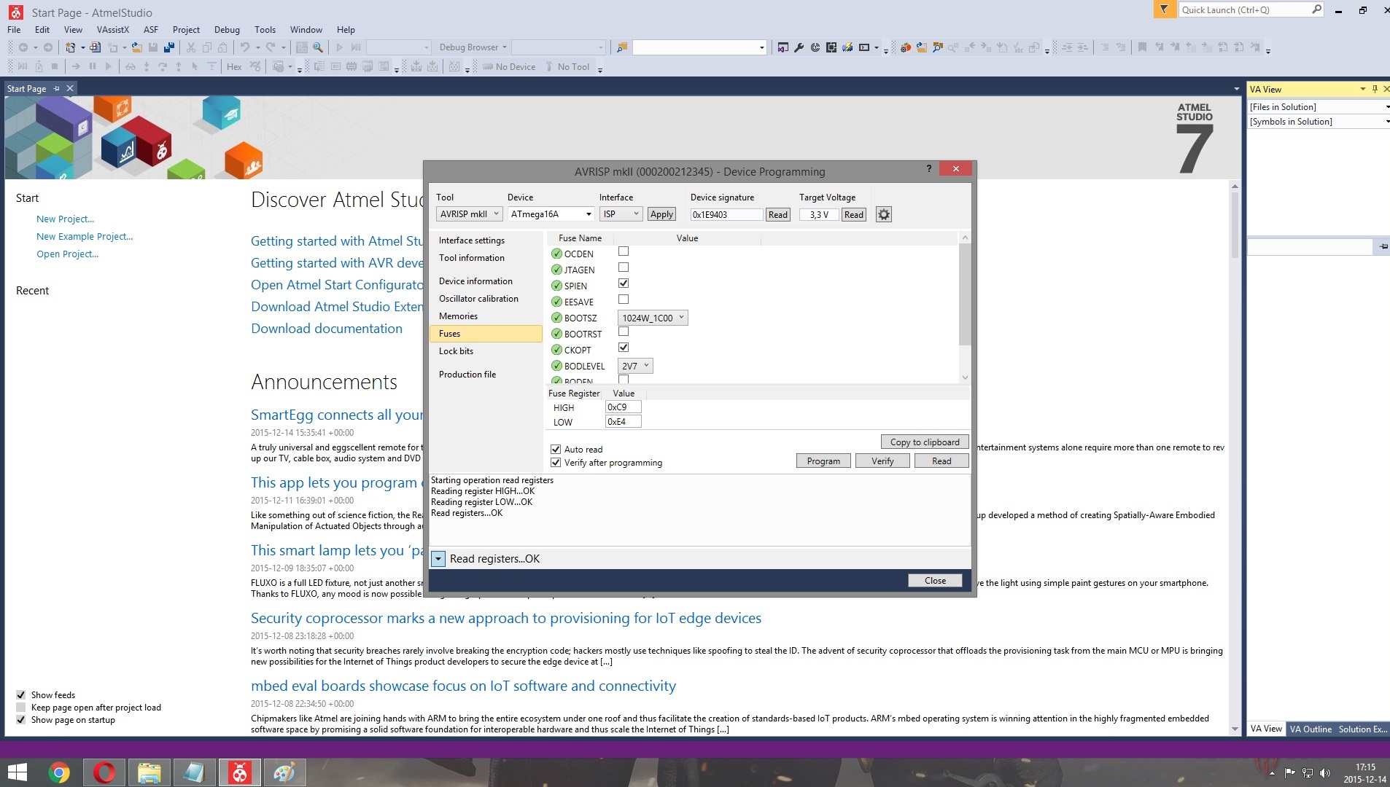Select Lock bits in the programming sidebar
Screen dimensions: 1390x787
456,351
